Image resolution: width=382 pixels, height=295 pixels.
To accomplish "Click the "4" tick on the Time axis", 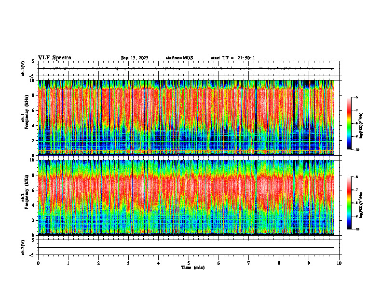I will click(159, 263).
